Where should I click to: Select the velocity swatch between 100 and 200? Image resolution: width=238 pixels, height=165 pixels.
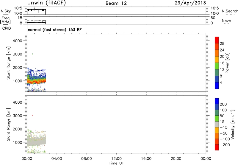point(217,107)
